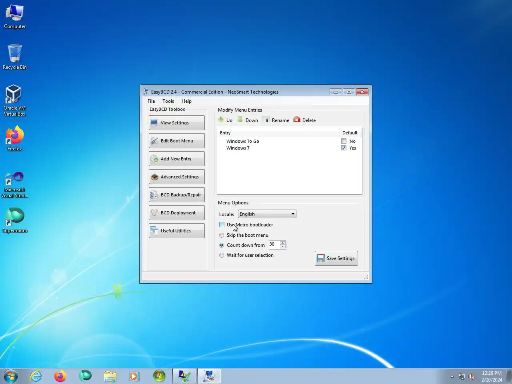This screenshot has height=384, width=512.
Task: Click Save Settings button
Action: pos(336,258)
